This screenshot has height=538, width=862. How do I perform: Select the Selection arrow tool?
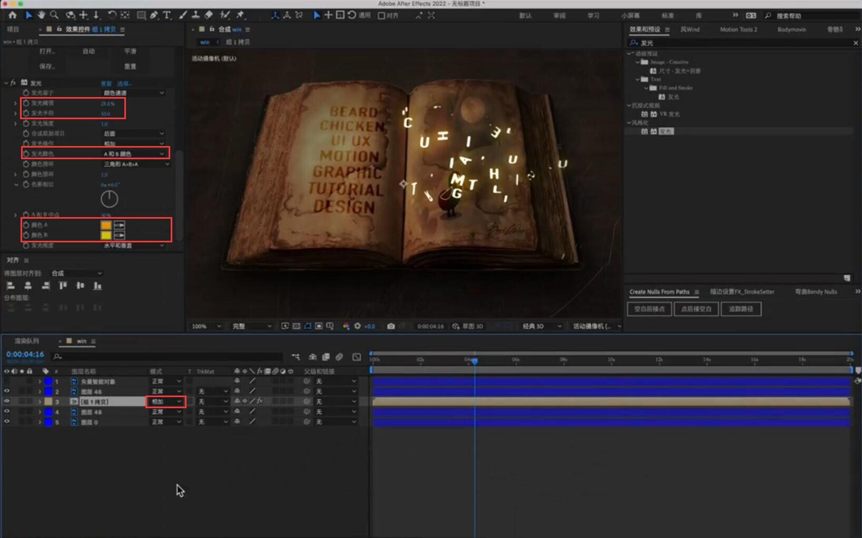pos(28,15)
